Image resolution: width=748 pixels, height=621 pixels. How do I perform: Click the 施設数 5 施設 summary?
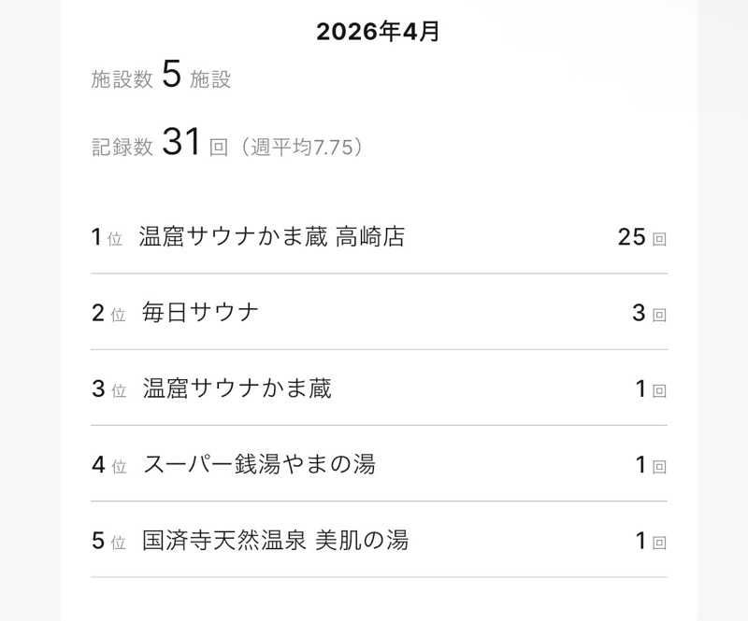tap(161, 75)
